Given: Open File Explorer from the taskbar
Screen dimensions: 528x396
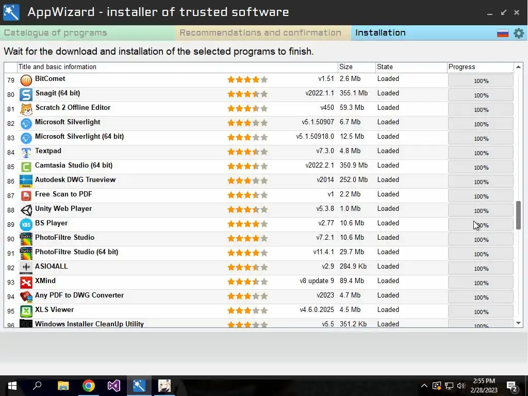Looking at the screenshot, I should pos(63,386).
